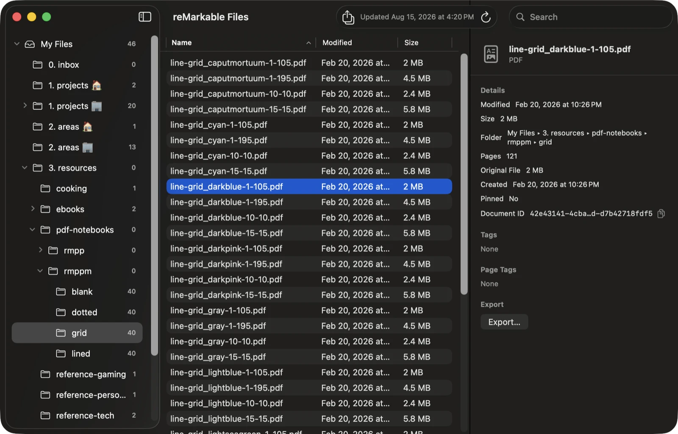Viewport: 678px width, 434px height.
Task: Expand the 1. projects office folder
Action: click(x=25, y=106)
